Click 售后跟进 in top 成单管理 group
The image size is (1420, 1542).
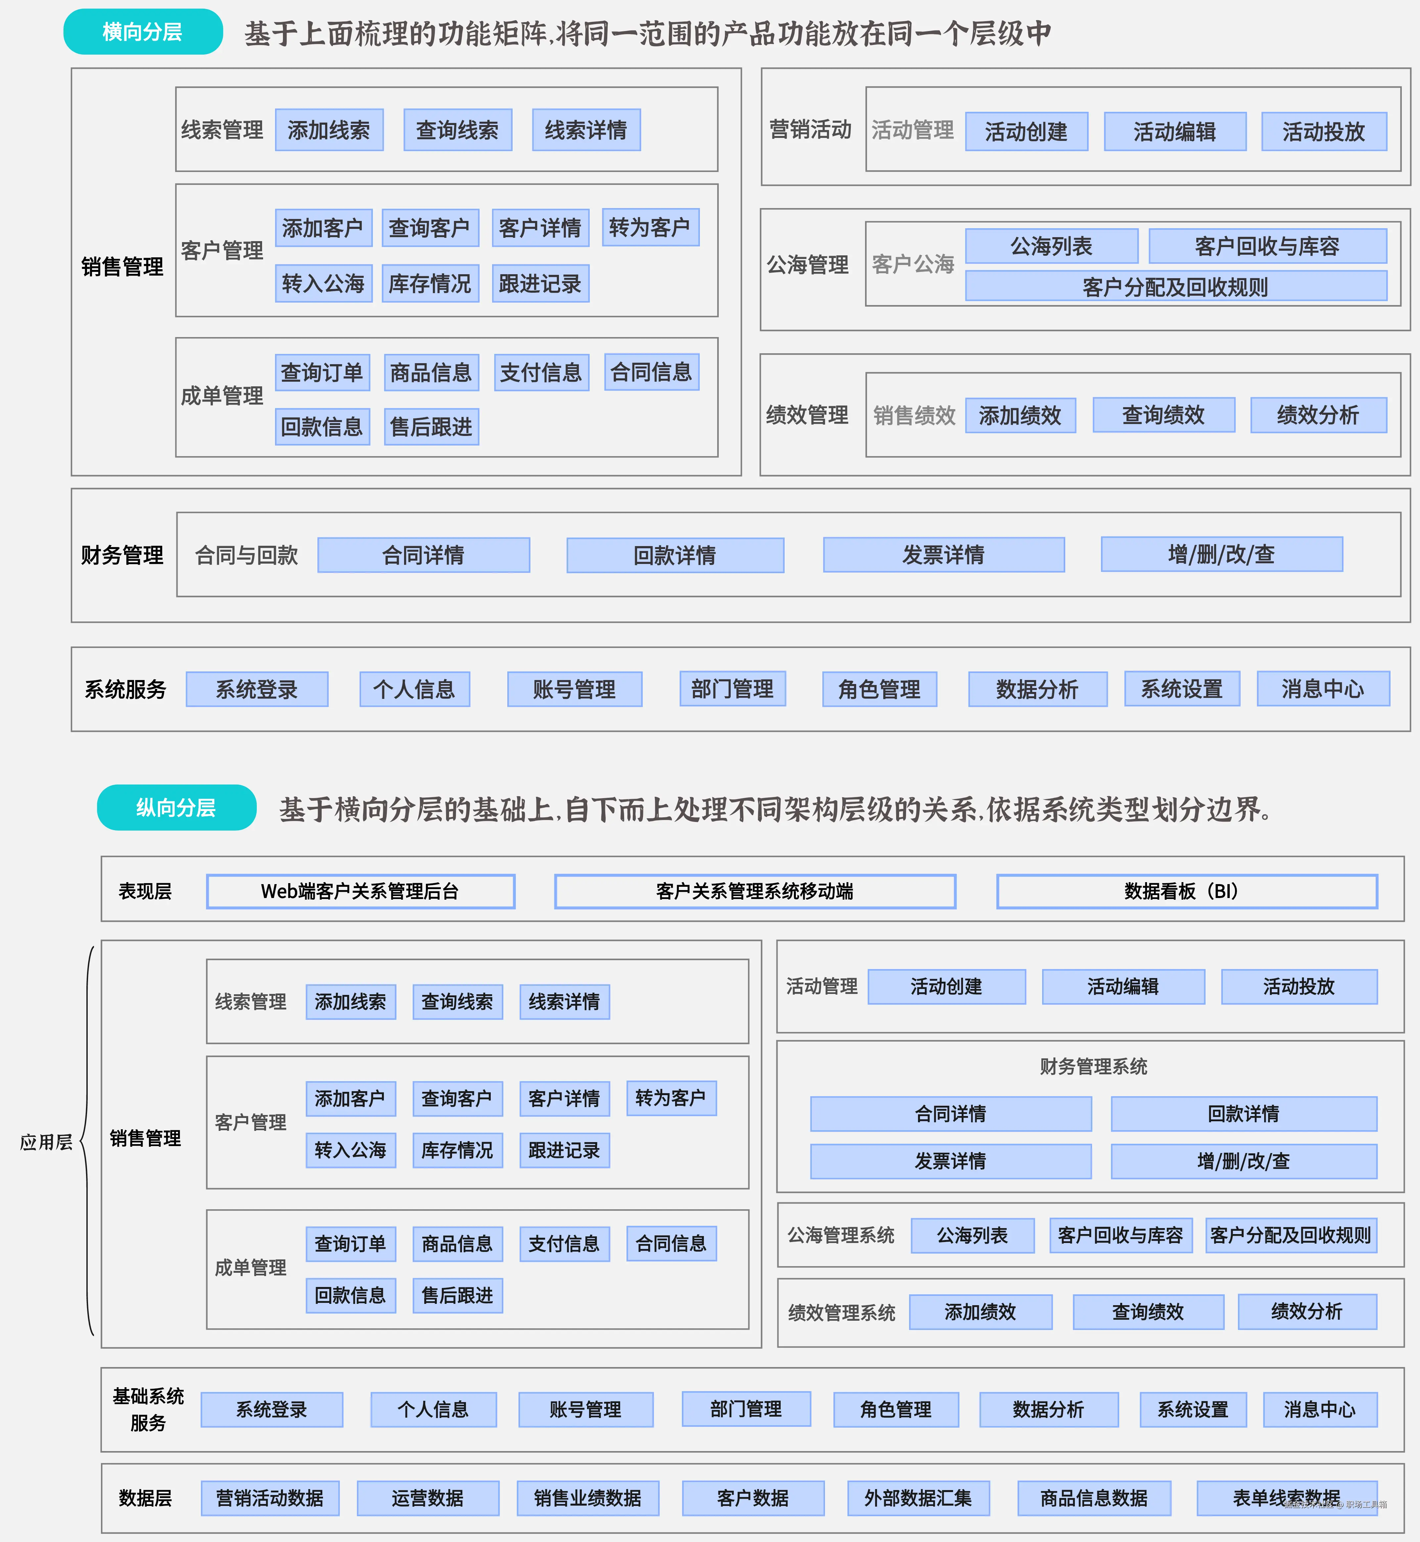pos(431,426)
